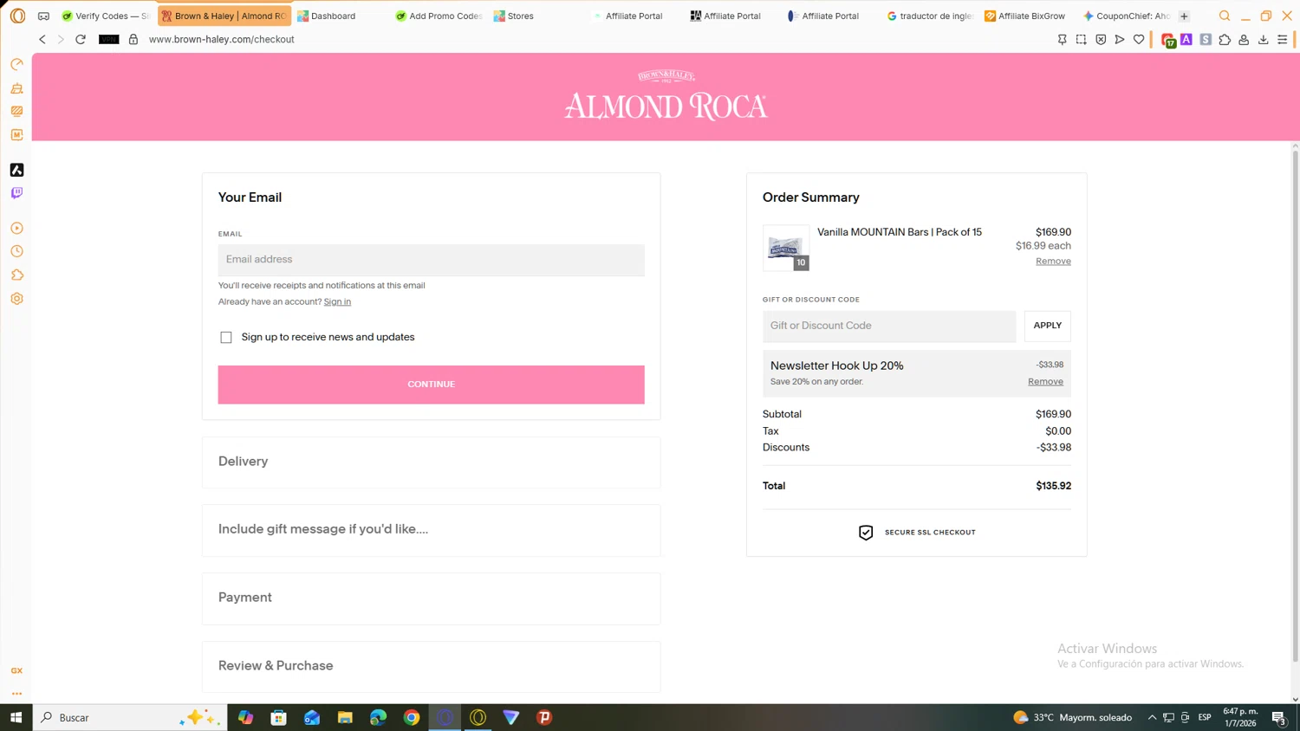Open File Explorer from the taskbar
The height and width of the screenshot is (731, 1300).
345,717
